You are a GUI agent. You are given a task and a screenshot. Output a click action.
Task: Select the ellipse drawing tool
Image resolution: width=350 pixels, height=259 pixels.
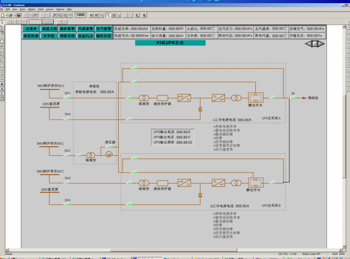click(x=2, y=70)
